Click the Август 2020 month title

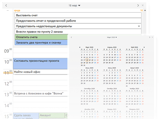coord(134,68)
